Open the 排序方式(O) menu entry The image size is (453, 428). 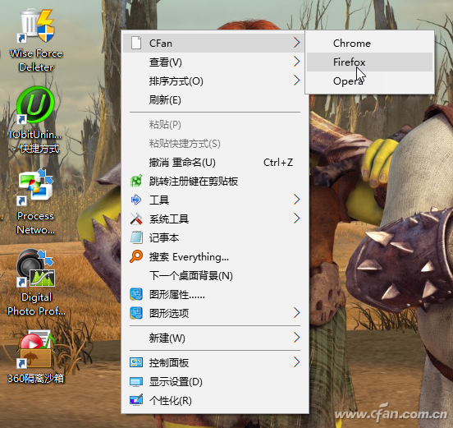(x=215, y=81)
